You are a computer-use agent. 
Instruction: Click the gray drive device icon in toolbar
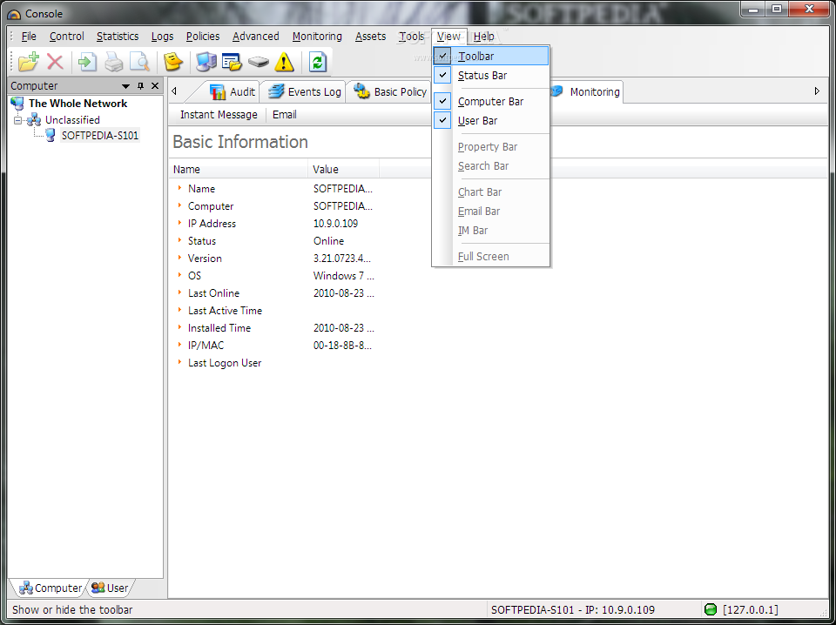pos(259,62)
